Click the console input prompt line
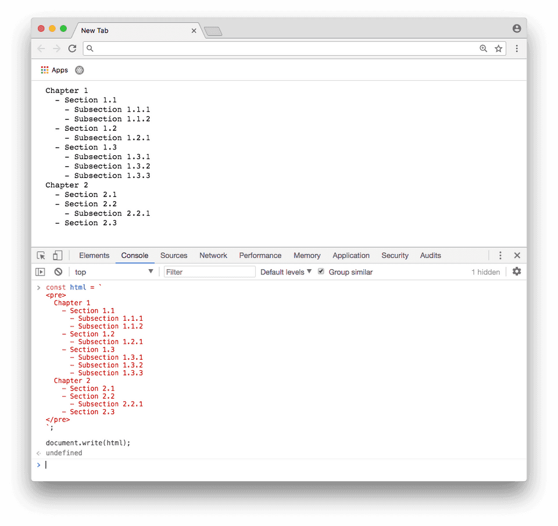This screenshot has height=526, width=558. click(x=279, y=465)
